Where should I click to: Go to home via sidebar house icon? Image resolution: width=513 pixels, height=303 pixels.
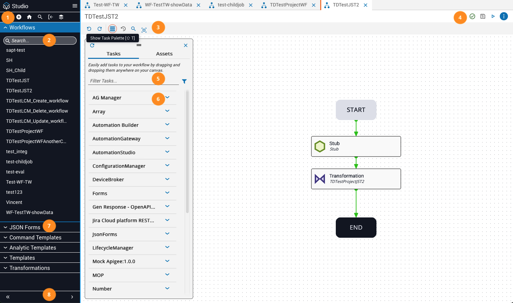[29, 17]
